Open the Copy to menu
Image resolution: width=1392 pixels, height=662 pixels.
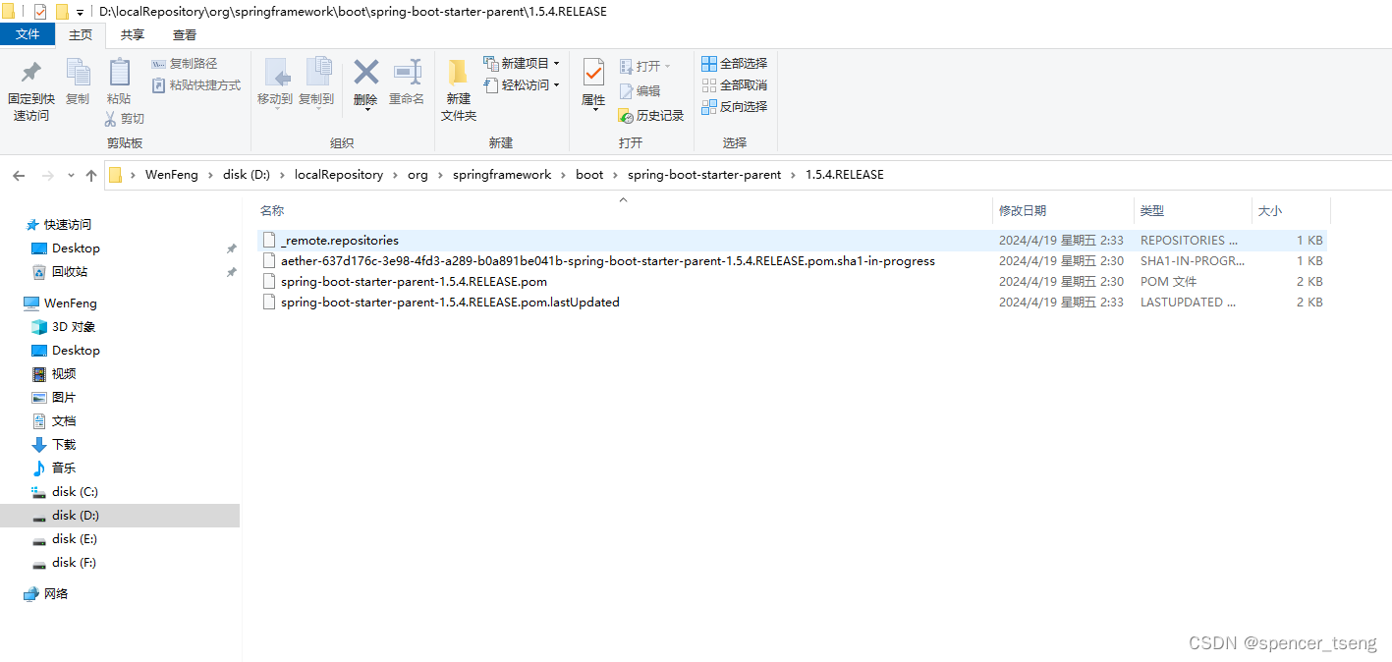tap(316, 83)
